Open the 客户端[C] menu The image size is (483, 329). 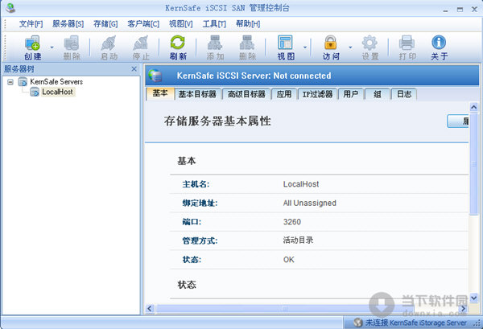click(143, 23)
